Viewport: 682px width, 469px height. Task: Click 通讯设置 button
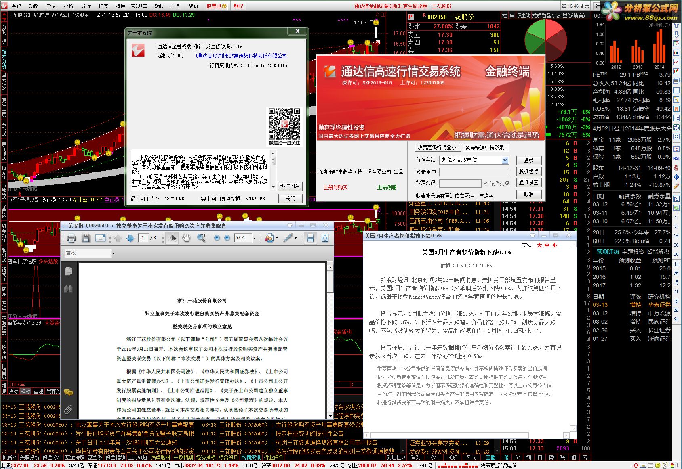(x=528, y=183)
